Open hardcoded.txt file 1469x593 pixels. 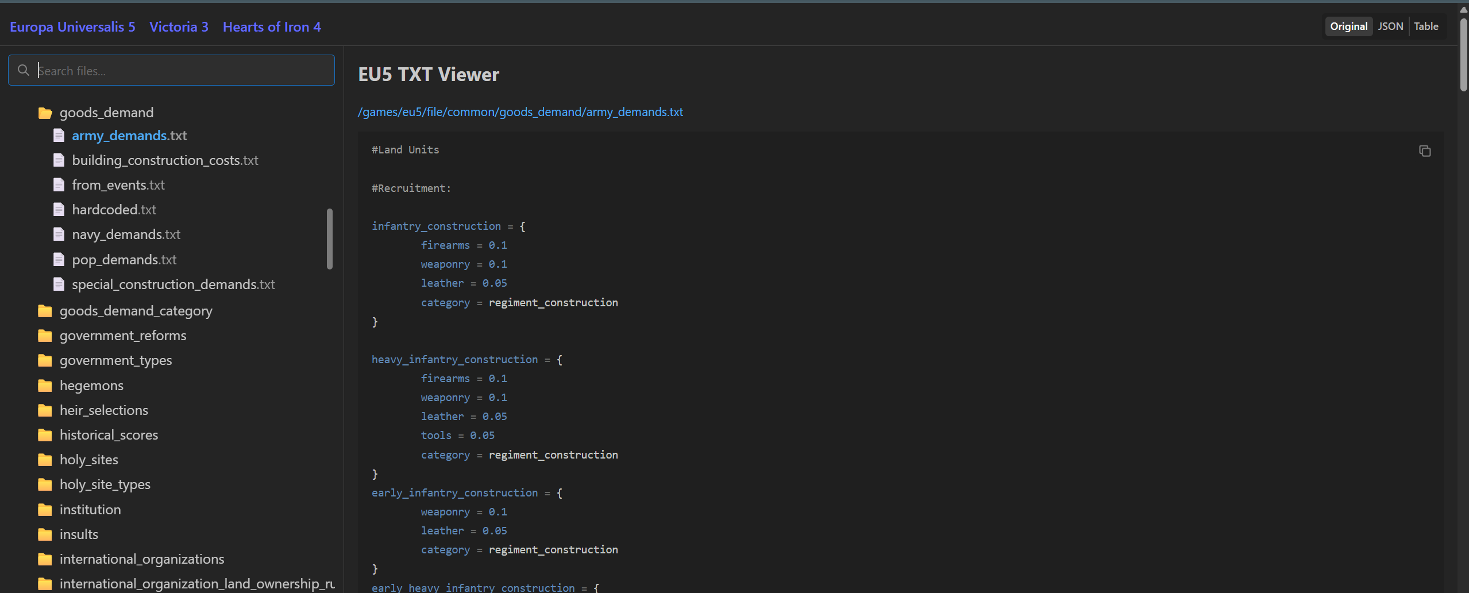(x=114, y=210)
